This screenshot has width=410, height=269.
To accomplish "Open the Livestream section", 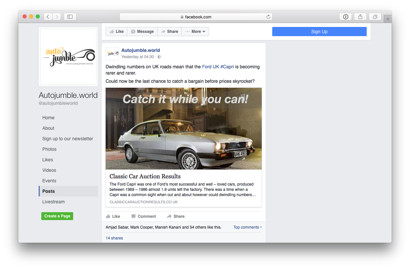I will [53, 202].
